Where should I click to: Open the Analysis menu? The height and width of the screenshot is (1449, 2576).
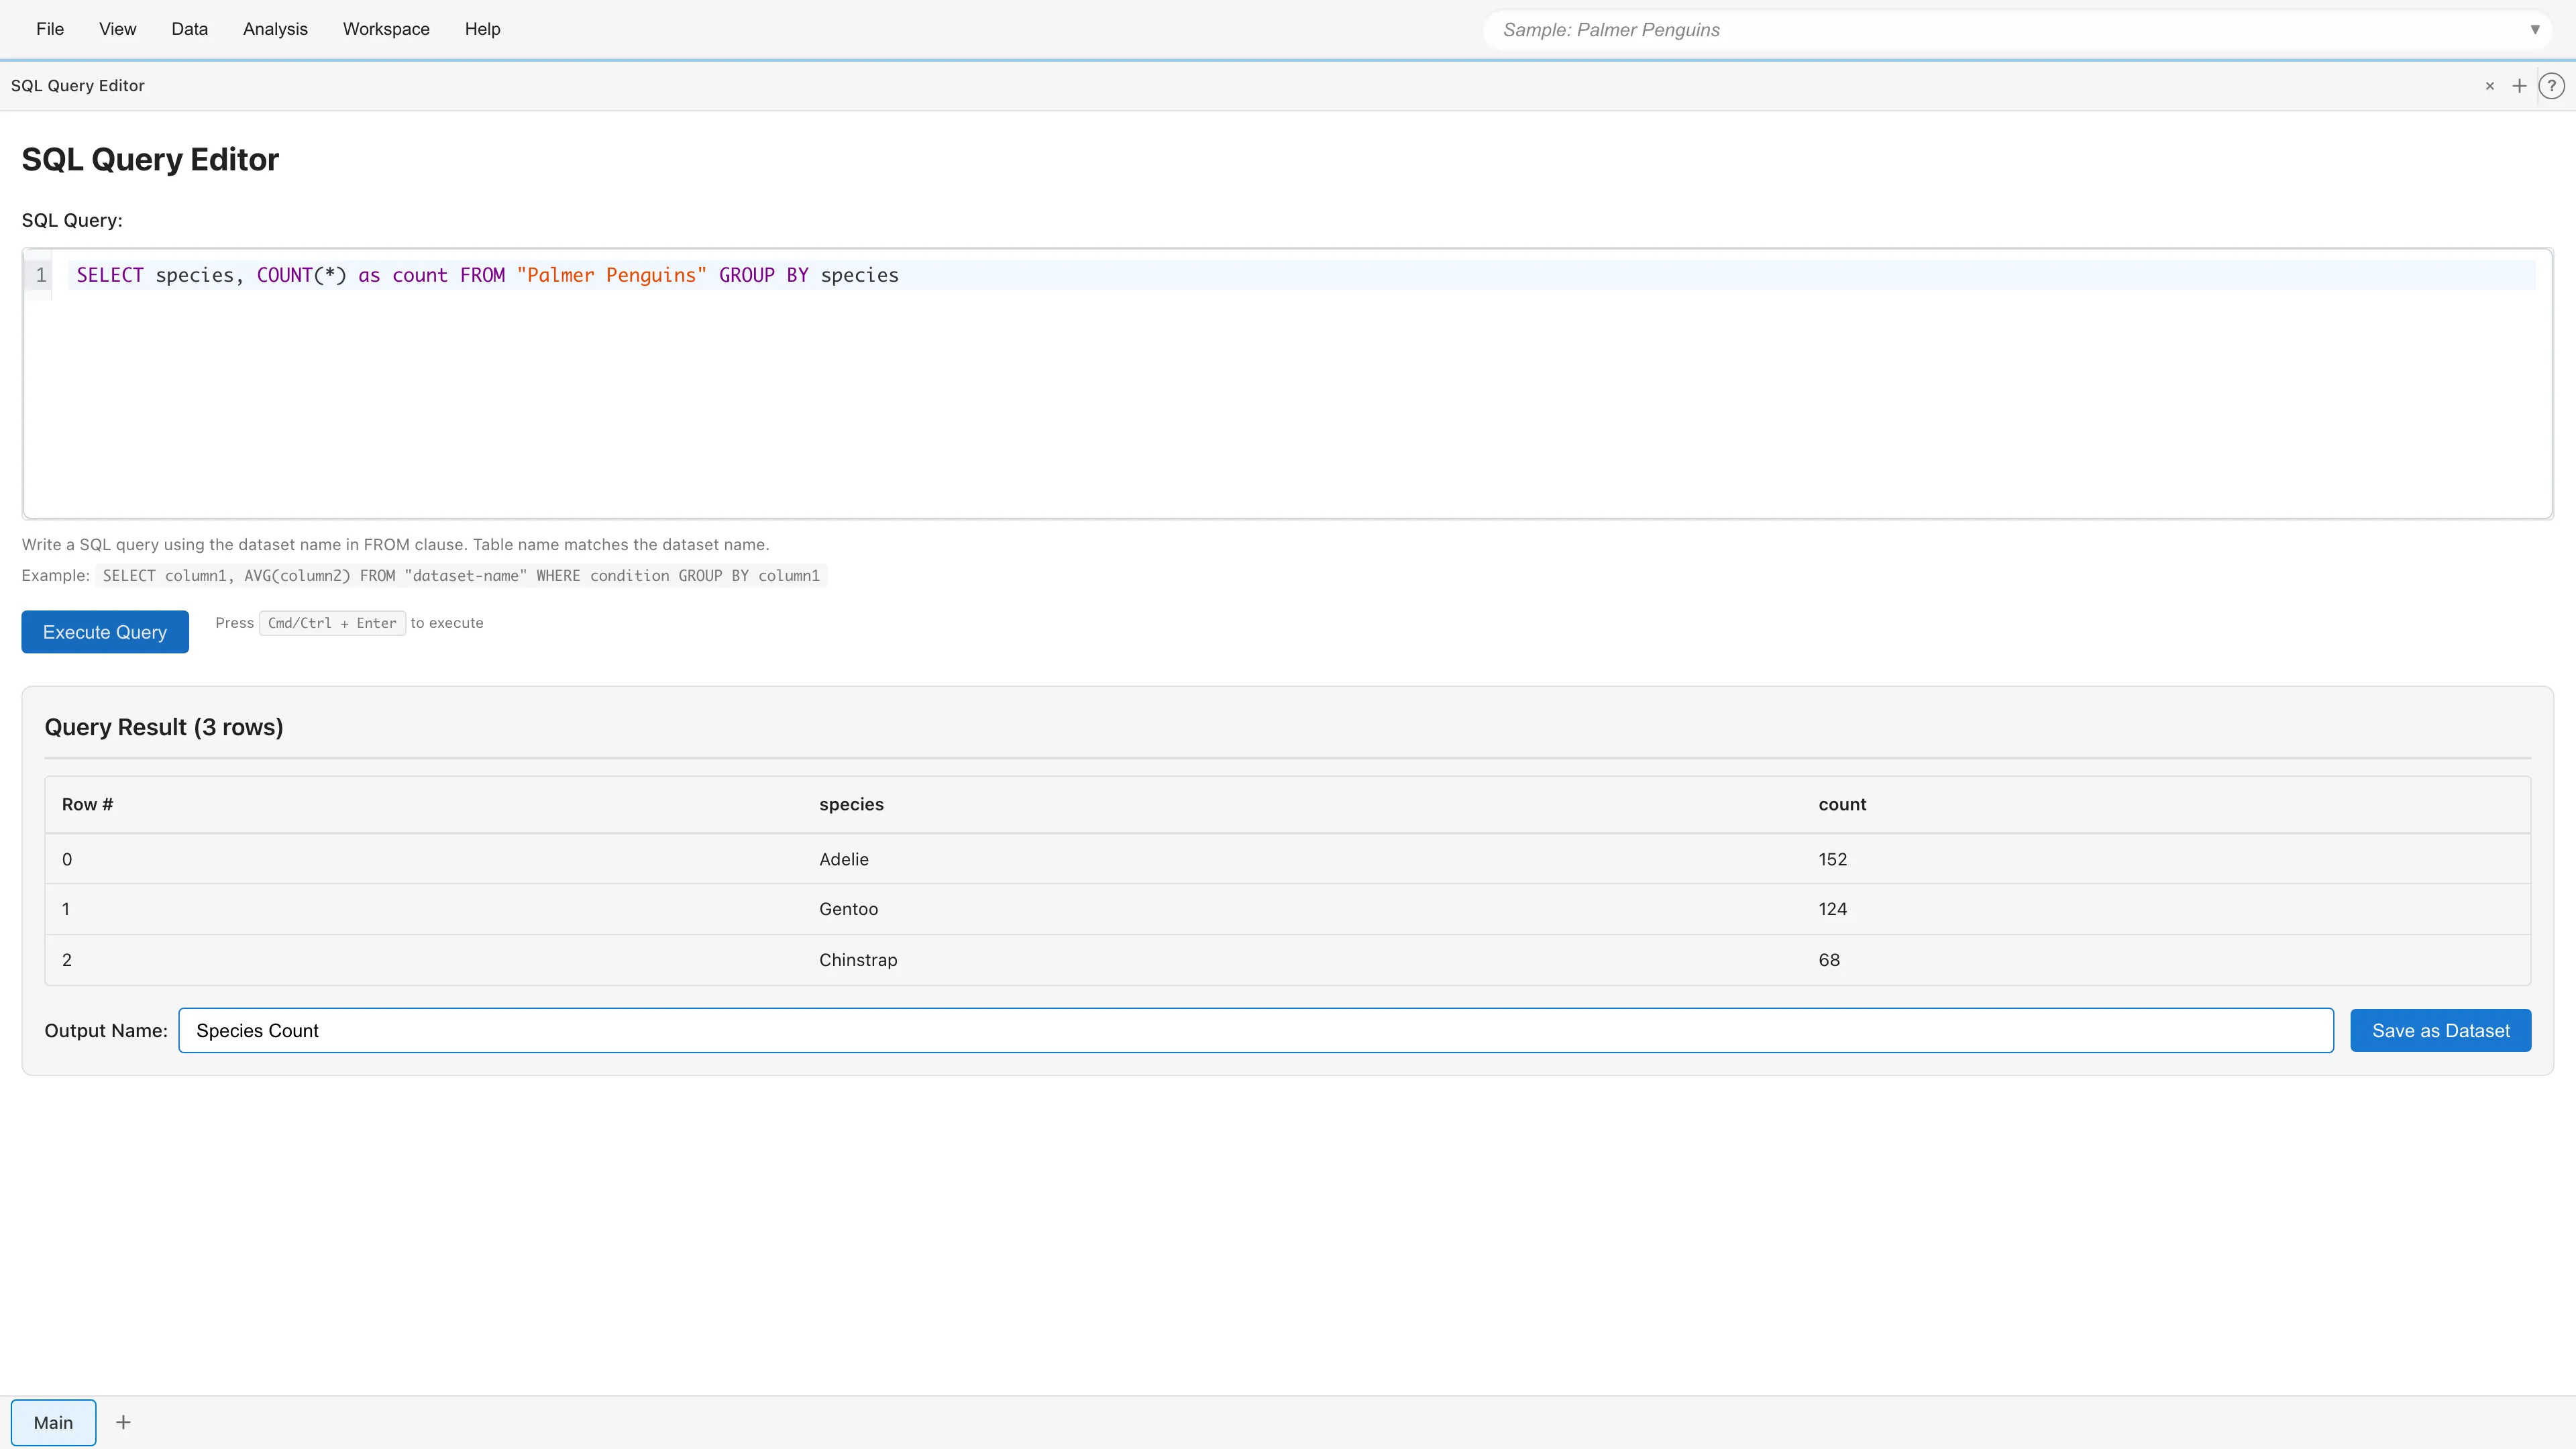(x=275, y=29)
